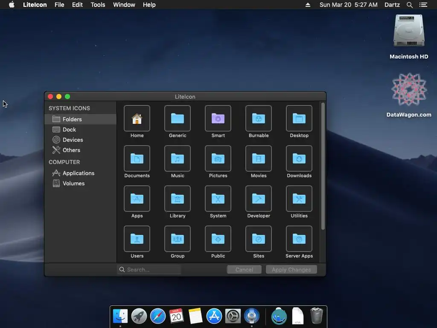Open Spotlight search in menu bar
Viewport: 437px width, 328px height.
(x=409, y=5)
